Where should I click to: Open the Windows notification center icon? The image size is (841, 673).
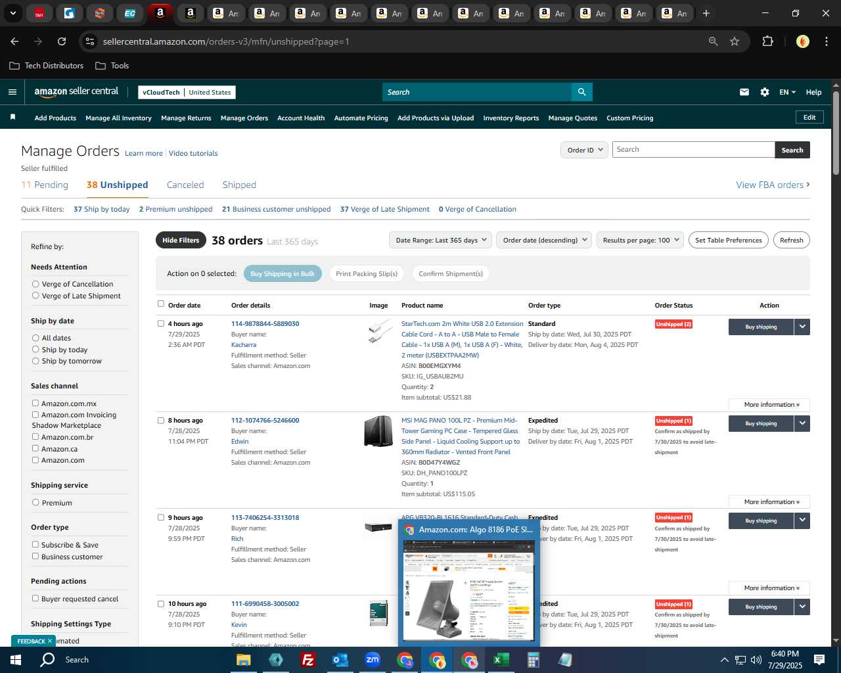tap(819, 660)
